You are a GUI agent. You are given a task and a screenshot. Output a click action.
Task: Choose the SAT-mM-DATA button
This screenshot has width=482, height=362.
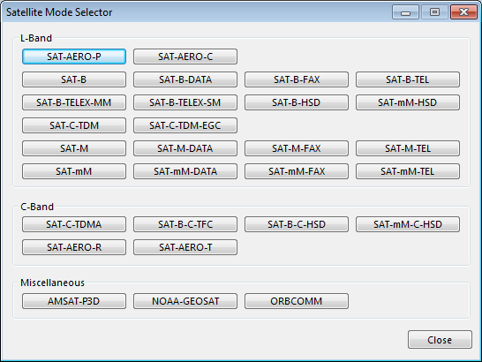tap(185, 171)
